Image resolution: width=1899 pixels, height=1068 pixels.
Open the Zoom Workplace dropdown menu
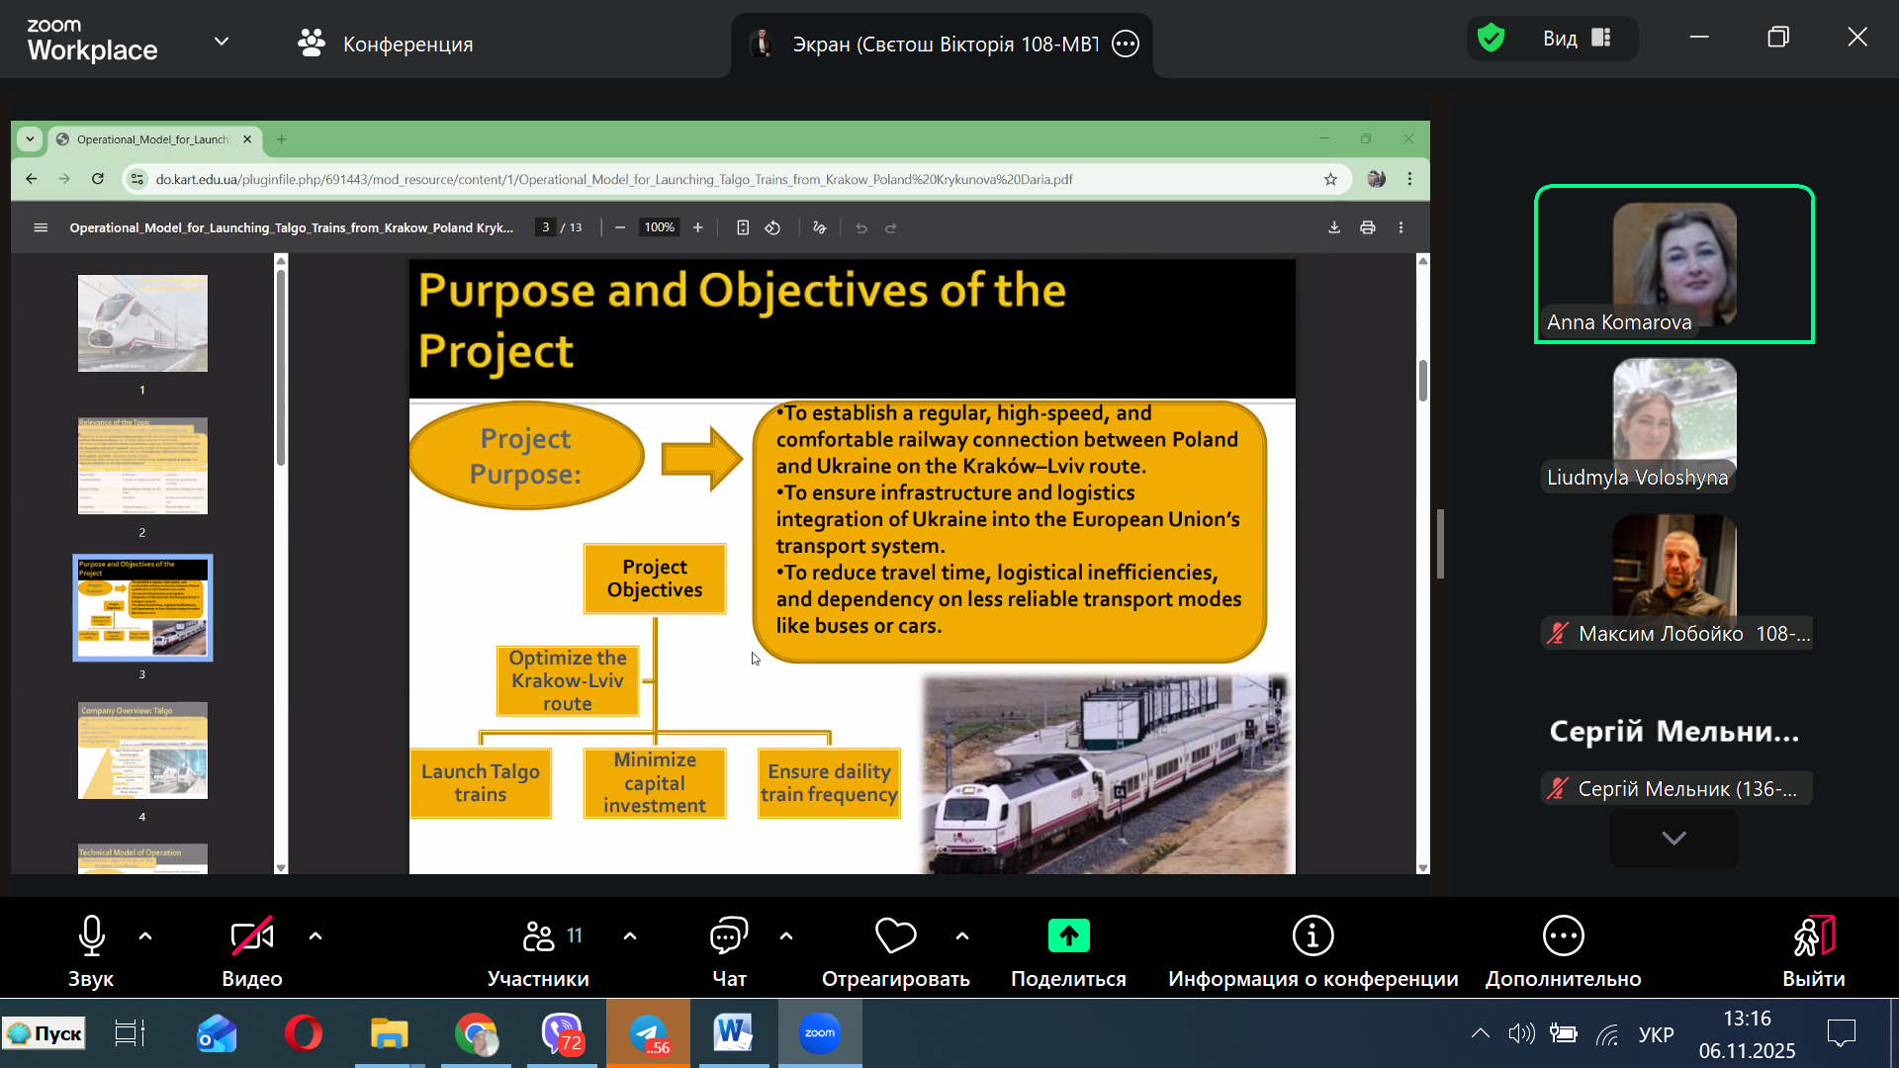(222, 42)
